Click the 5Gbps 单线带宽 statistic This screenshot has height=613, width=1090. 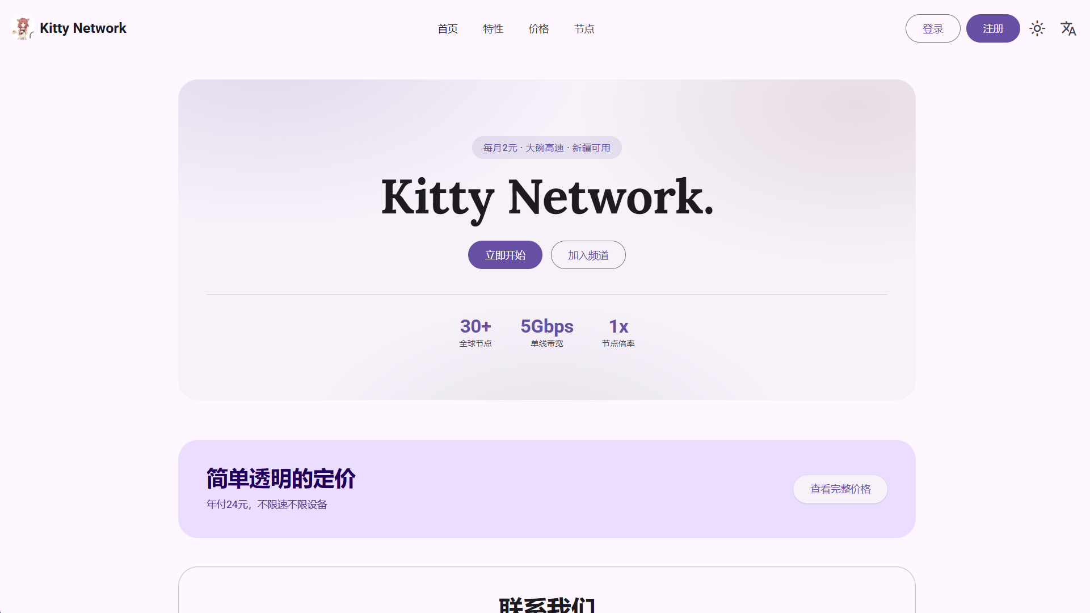pyautogui.click(x=547, y=333)
